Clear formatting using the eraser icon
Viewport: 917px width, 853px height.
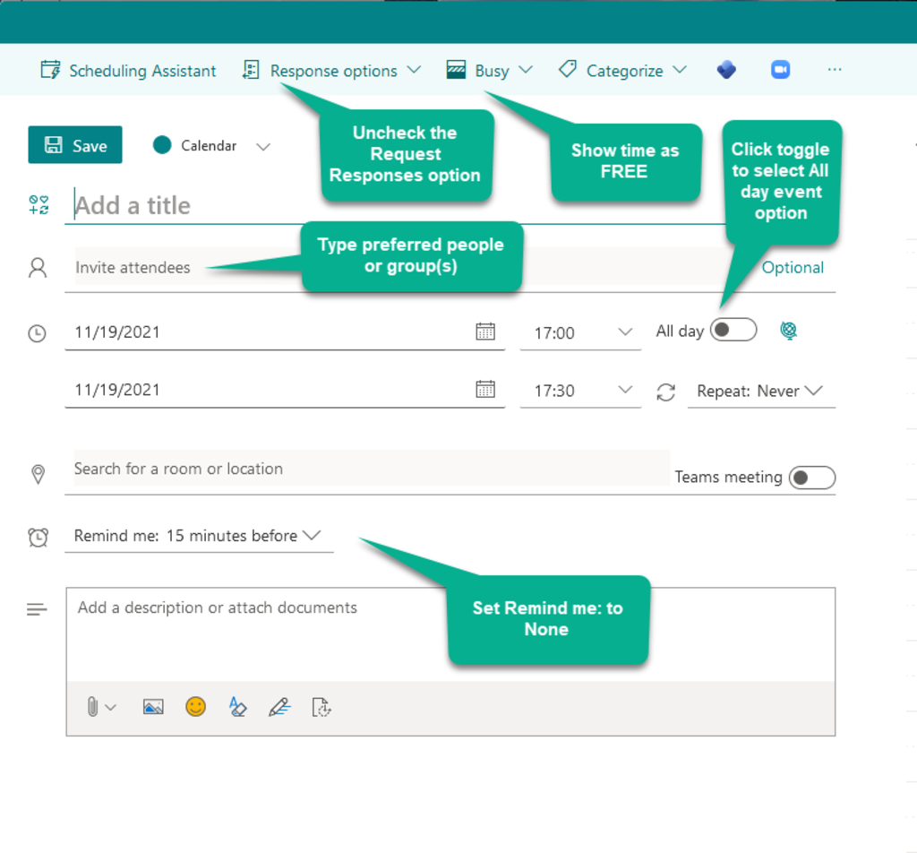point(238,707)
